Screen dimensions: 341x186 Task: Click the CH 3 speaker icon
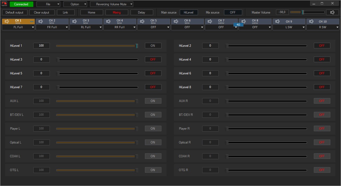tap(75, 21)
